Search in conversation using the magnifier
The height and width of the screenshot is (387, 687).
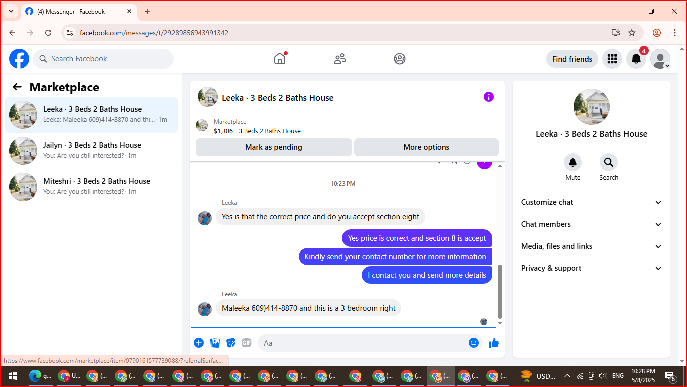[x=609, y=162]
